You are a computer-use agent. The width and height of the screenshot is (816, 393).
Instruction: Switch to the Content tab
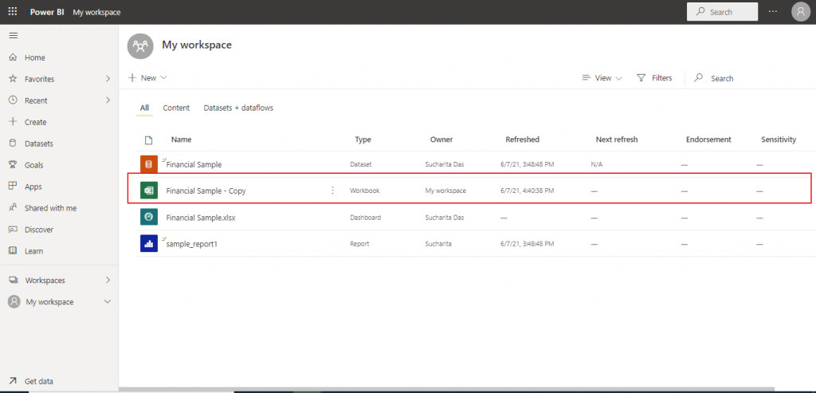[x=176, y=108]
